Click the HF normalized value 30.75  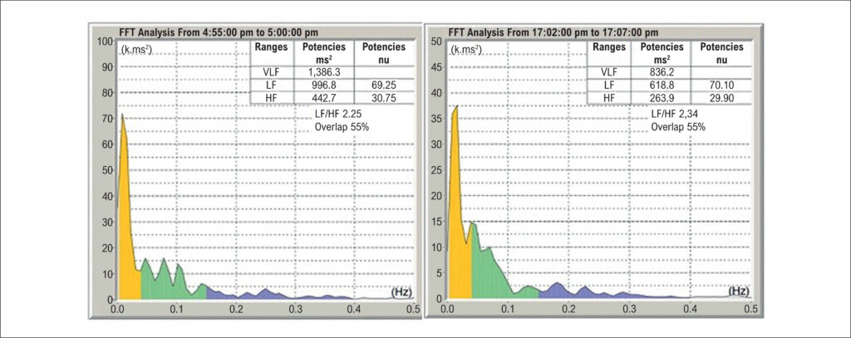384,98
